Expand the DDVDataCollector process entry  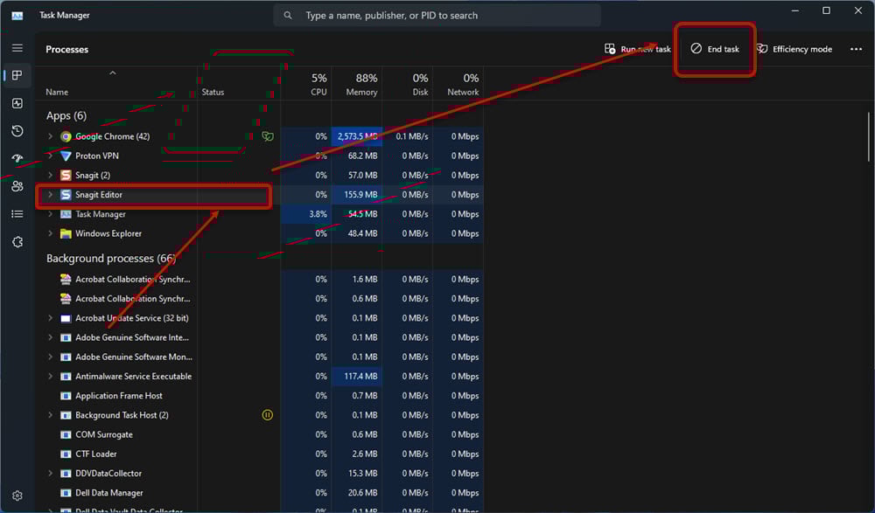pyautogui.click(x=50, y=474)
